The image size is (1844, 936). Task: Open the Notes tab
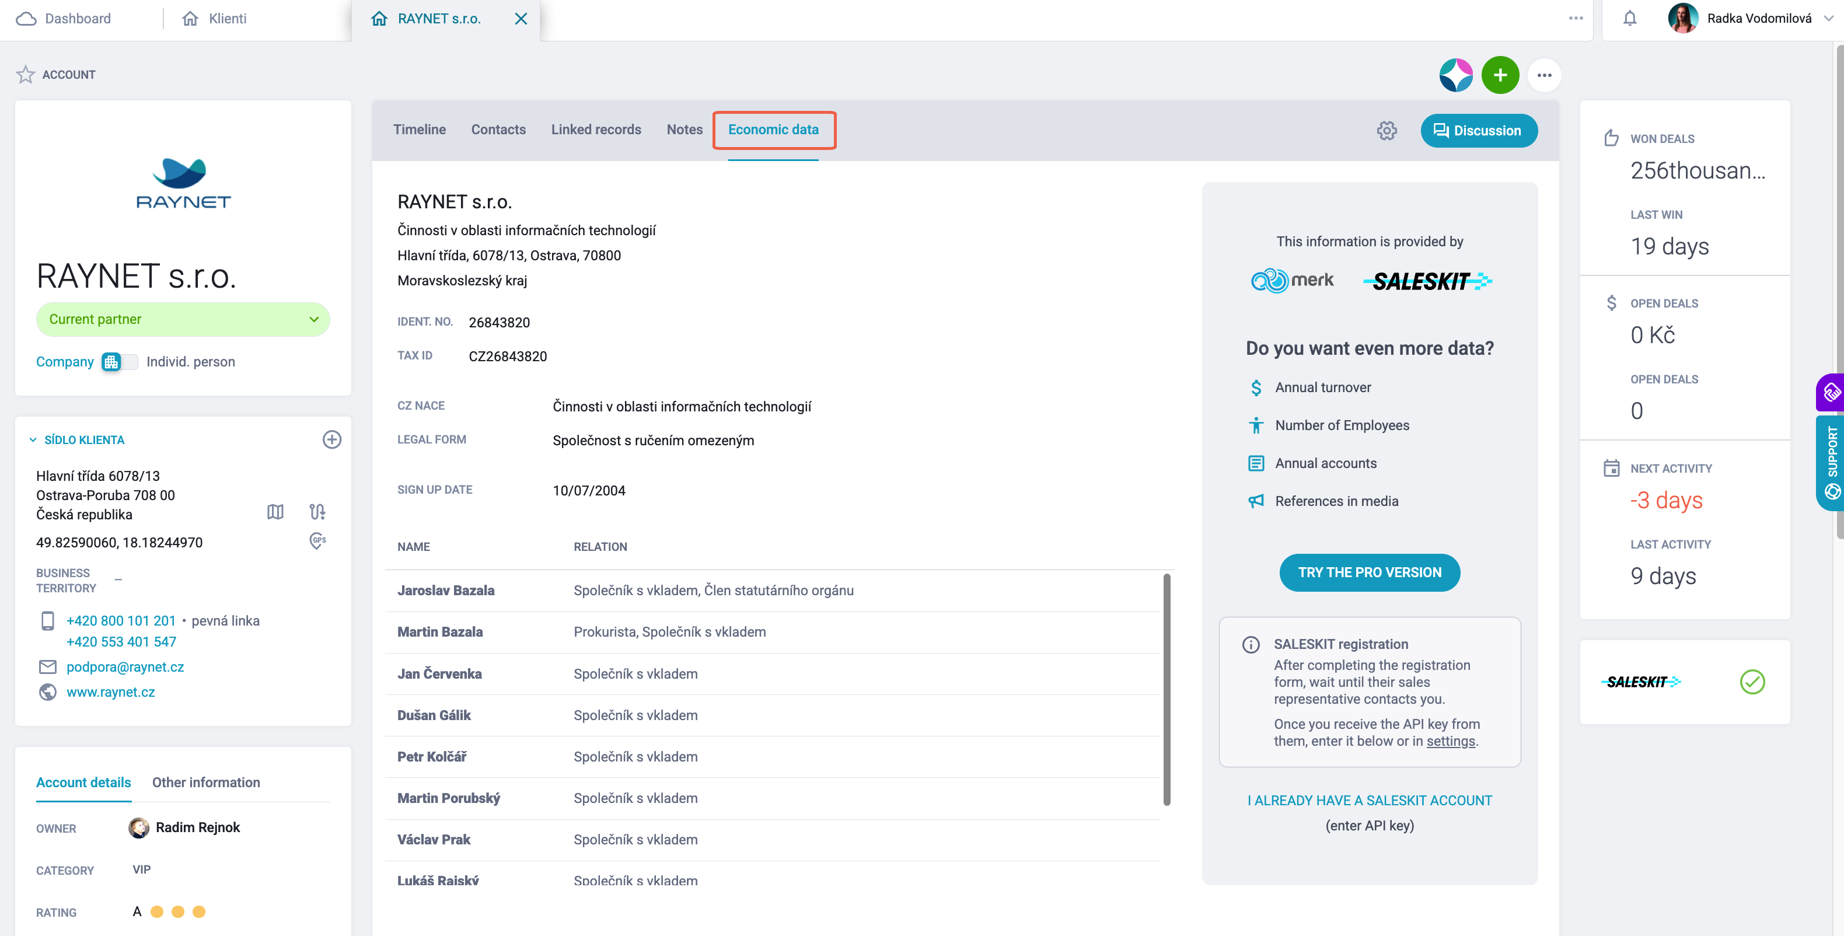tap(684, 130)
